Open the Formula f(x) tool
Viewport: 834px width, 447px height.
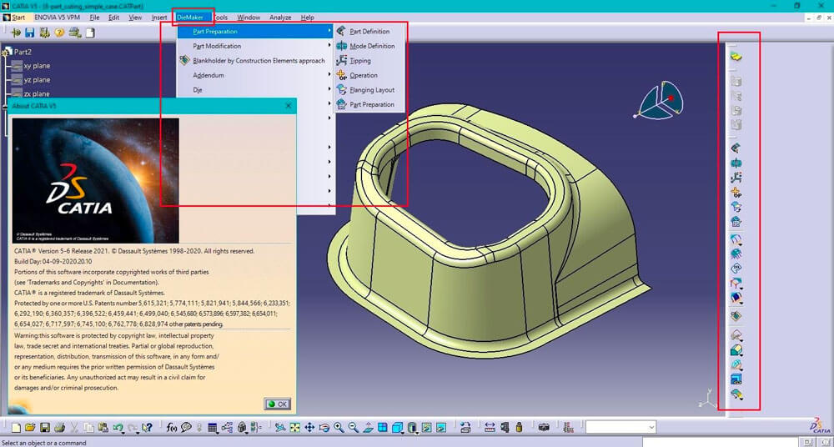point(172,427)
